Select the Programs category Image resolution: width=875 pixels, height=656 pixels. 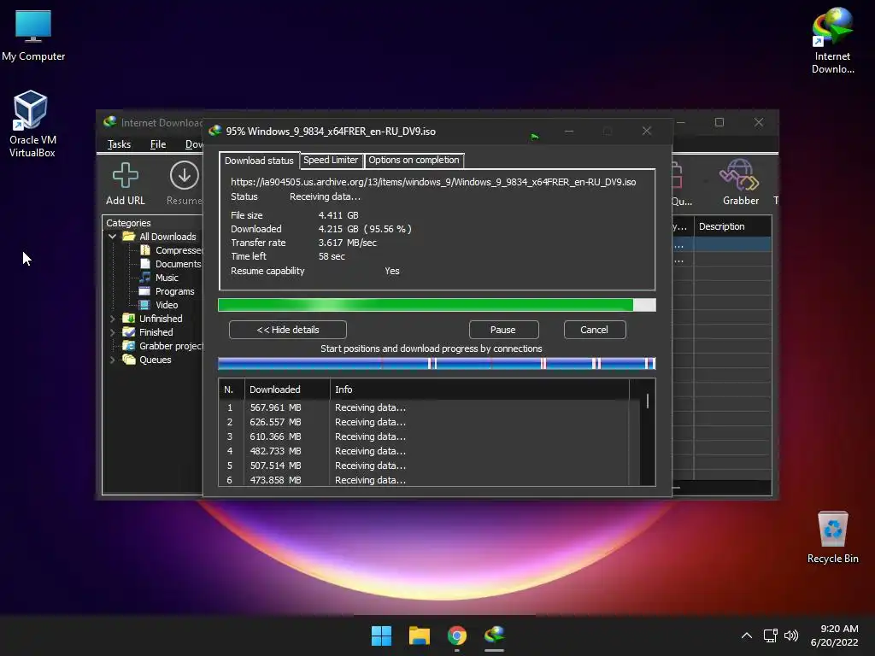pyautogui.click(x=174, y=291)
